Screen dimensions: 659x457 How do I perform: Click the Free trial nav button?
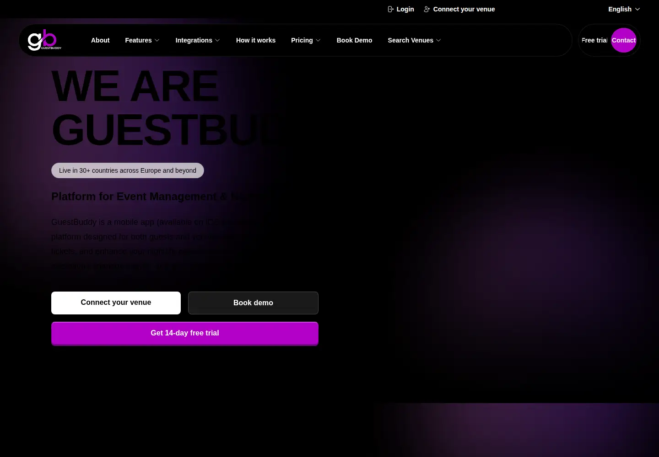pyautogui.click(x=594, y=40)
